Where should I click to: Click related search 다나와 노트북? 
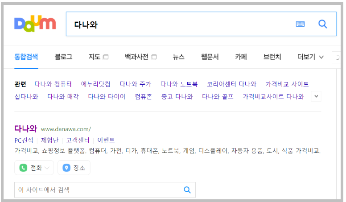179,84
